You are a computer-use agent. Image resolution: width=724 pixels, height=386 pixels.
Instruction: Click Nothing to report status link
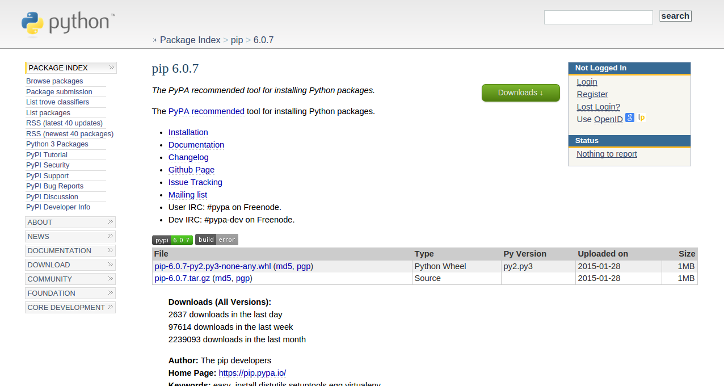[607, 154]
